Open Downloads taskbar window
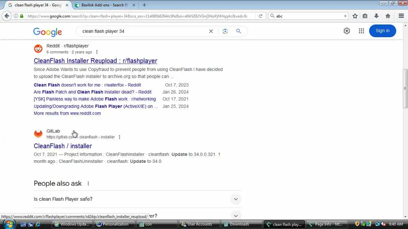This screenshot has height=229, width=408. tap(242, 224)
